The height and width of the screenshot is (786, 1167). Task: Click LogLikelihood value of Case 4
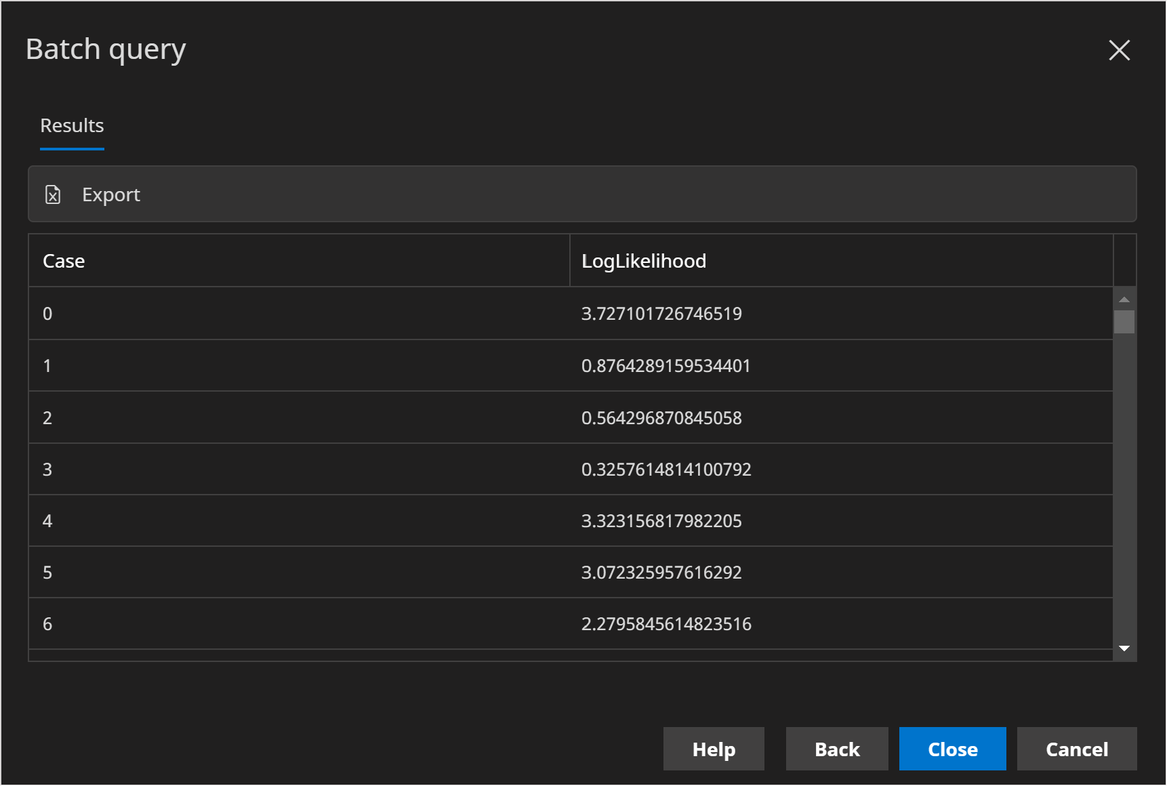662,520
